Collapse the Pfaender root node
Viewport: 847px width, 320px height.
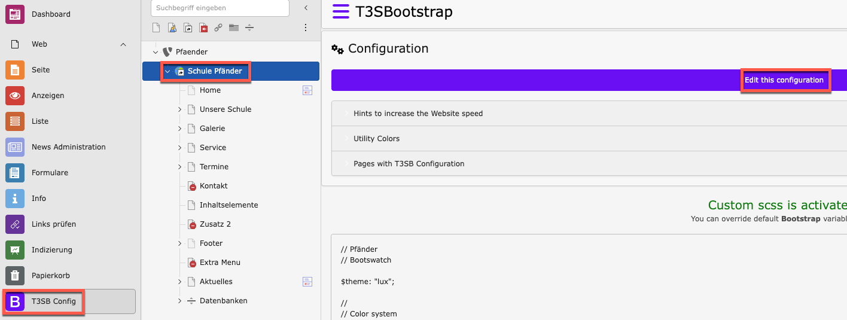[156, 52]
